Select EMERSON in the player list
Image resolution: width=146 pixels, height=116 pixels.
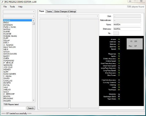(x=18, y=25)
